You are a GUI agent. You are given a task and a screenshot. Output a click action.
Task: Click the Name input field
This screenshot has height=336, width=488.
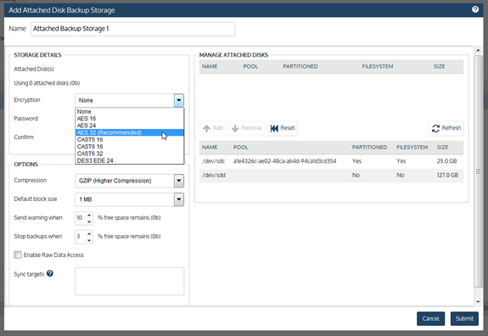(133, 29)
